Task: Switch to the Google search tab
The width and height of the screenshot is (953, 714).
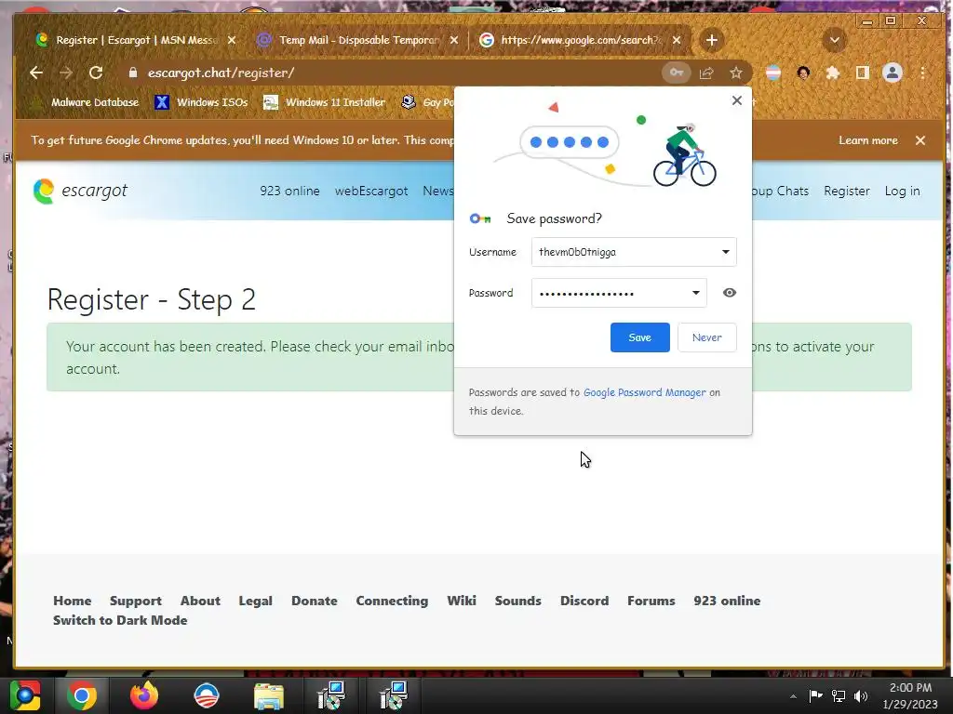Action: (580, 40)
